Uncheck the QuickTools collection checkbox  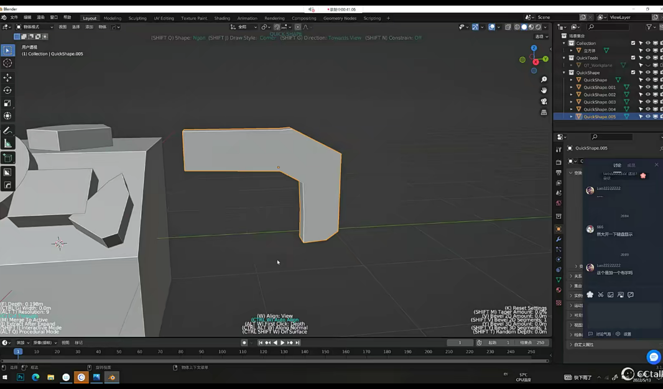click(633, 58)
